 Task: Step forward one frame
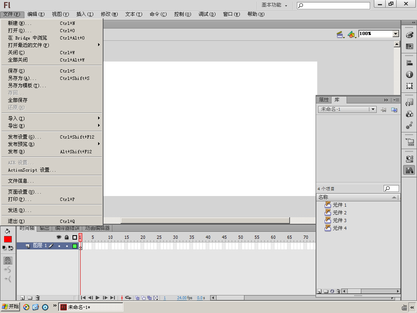tap(105, 298)
